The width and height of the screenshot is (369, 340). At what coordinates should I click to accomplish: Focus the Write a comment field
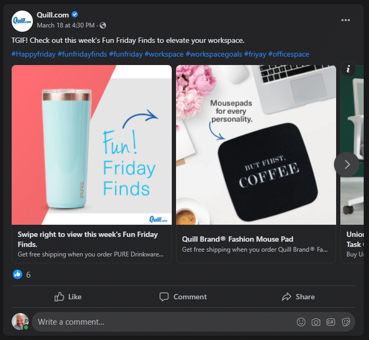coord(193,322)
